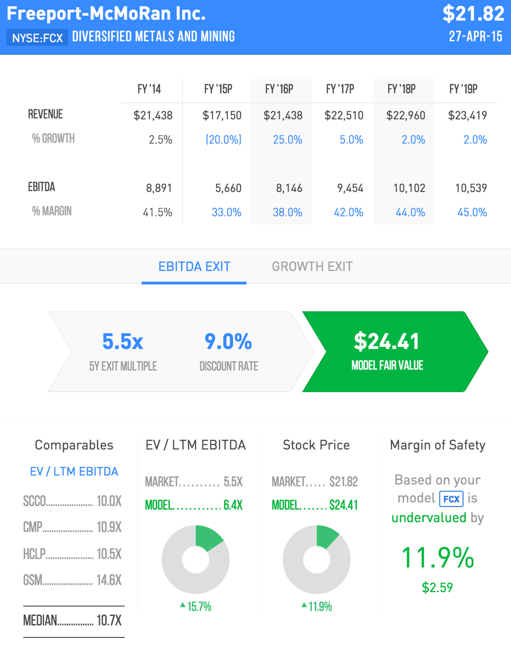Click the REVENUE row label

(x=46, y=114)
